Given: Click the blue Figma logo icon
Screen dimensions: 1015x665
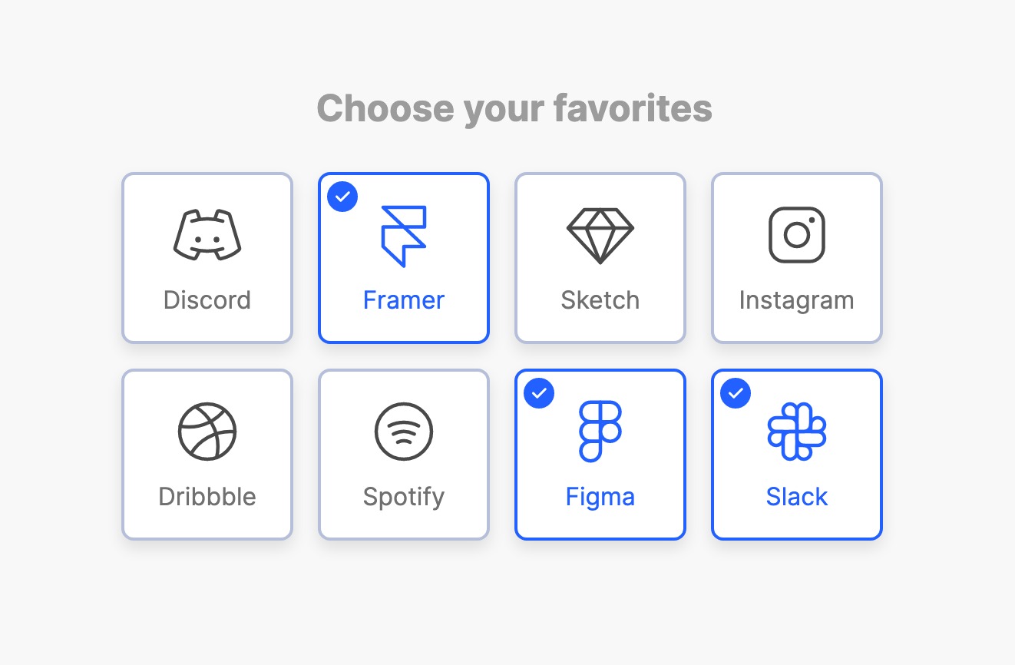Looking at the screenshot, I should 600,432.
